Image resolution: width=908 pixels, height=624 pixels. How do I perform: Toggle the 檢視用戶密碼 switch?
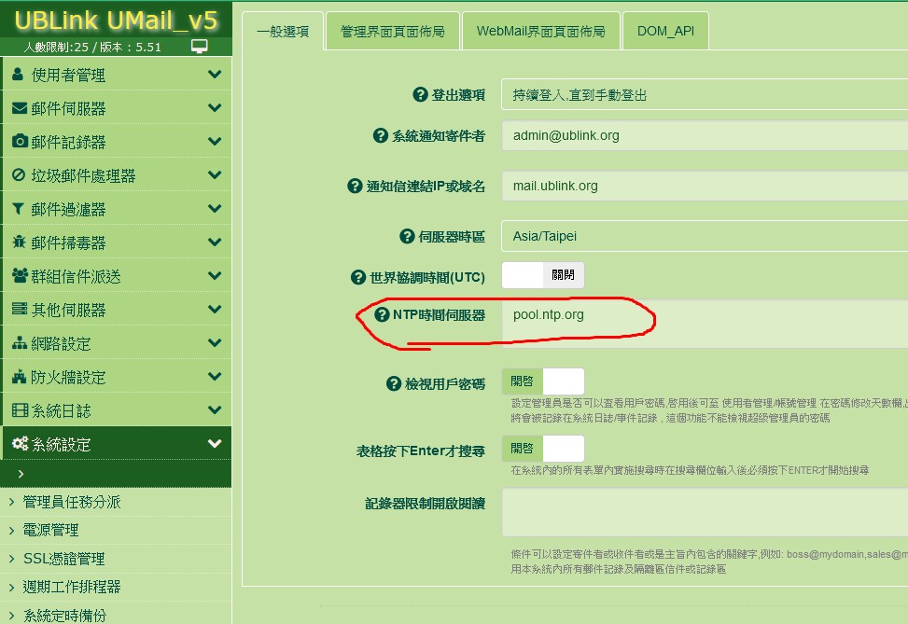click(543, 381)
